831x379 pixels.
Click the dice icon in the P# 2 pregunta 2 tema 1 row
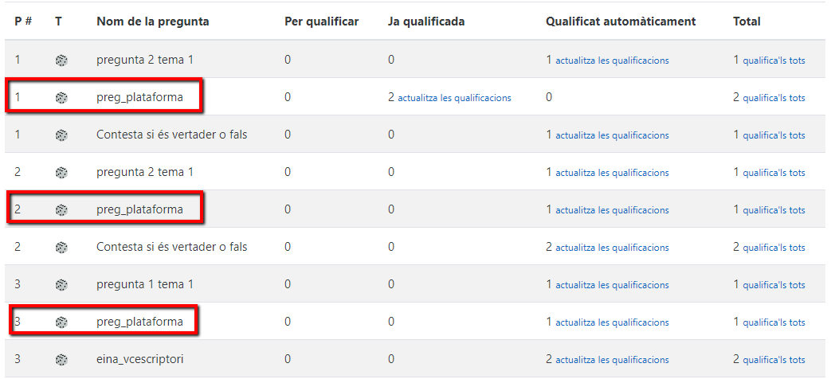pos(61,173)
